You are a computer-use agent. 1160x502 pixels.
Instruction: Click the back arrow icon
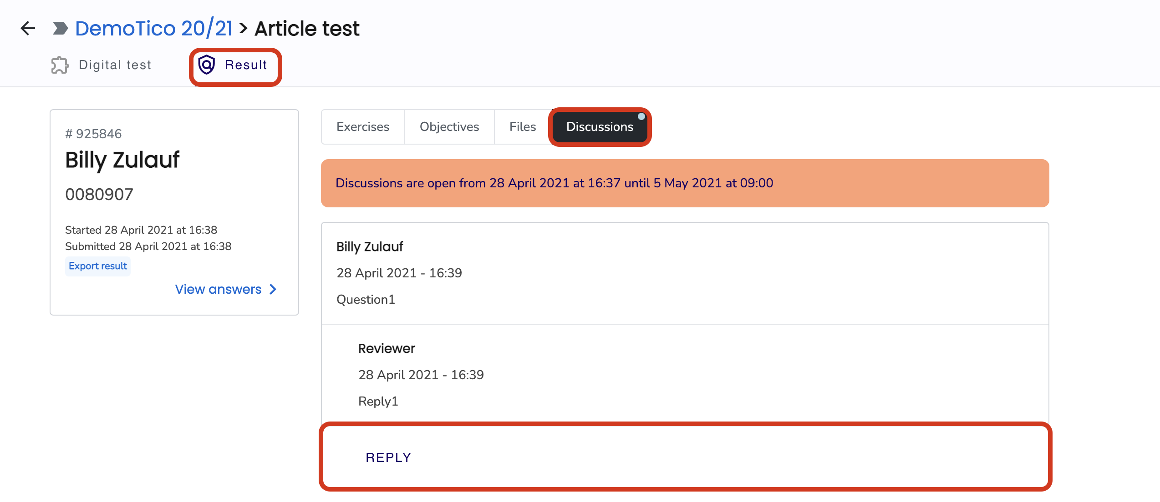28,28
